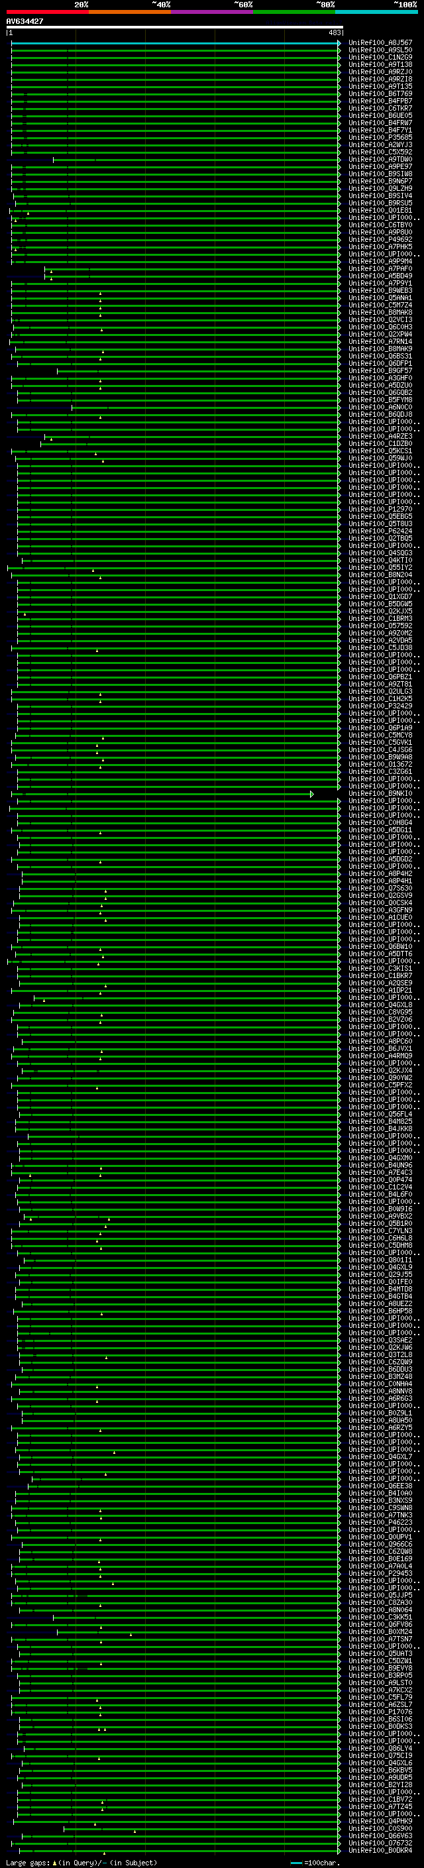Select hit label UniRef100_Q90YW2
424x1868 pixels.
tap(380, 1077)
